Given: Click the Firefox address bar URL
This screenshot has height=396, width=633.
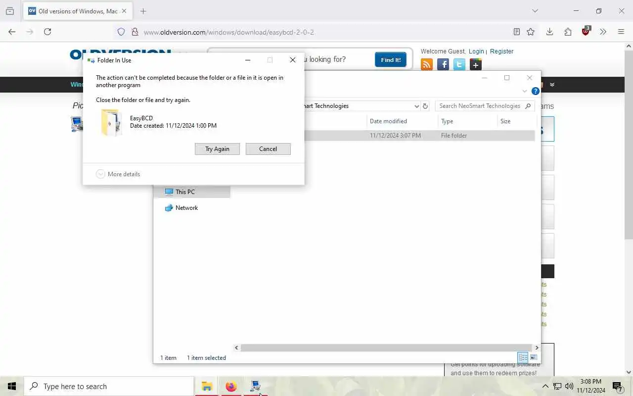Looking at the screenshot, I should click(228, 32).
